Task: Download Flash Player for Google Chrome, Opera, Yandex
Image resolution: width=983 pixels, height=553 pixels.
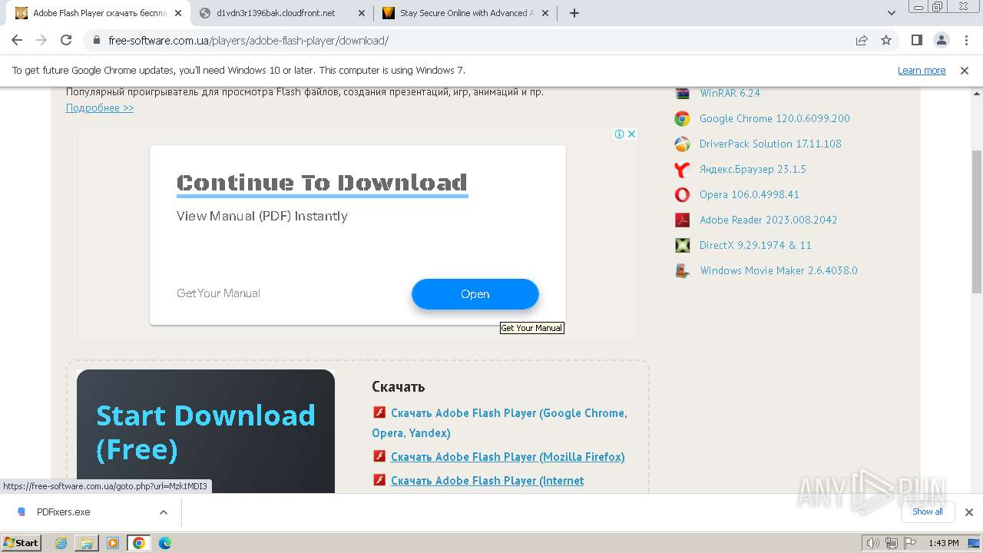Action: (499, 422)
